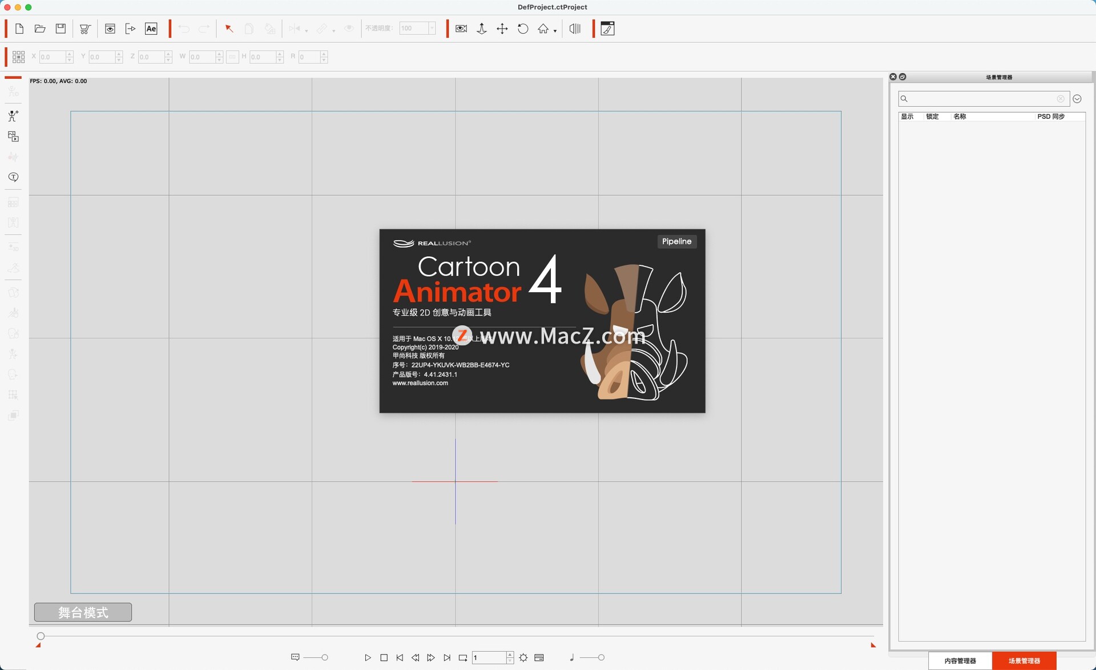Click the preview eye window icon

(110, 29)
